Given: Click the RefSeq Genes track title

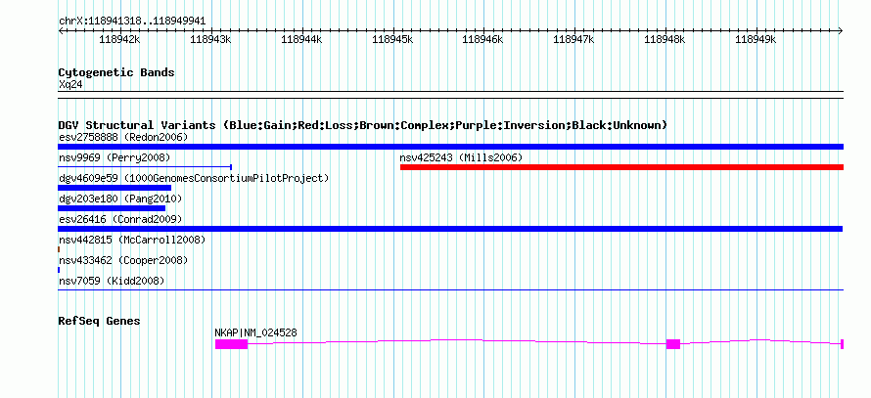Looking at the screenshot, I should pos(99,321).
